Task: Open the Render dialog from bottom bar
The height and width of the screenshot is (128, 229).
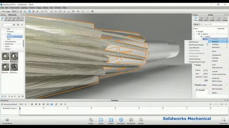Action: click(x=141, y=121)
